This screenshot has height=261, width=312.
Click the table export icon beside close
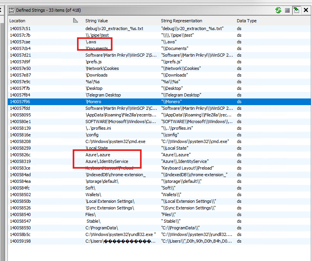296,10
